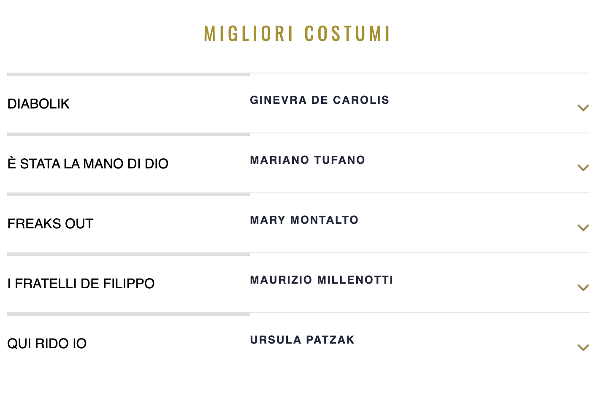Click the QUI RIDO IO film title
The image size is (612, 401).
click(47, 344)
